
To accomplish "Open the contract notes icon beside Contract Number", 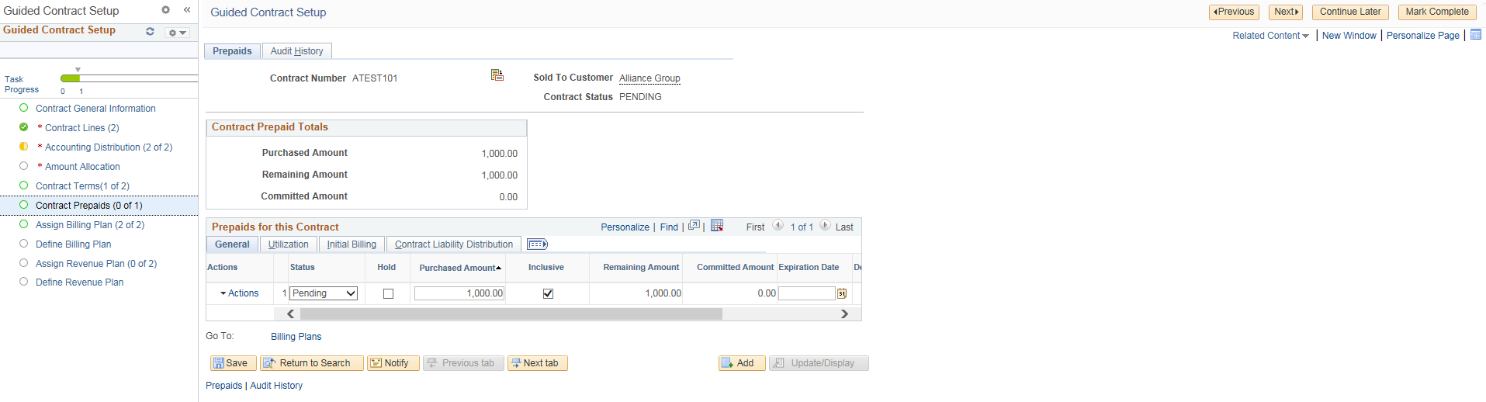I will click(497, 75).
